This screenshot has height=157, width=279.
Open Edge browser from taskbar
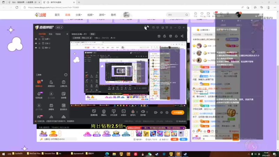tap(107, 154)
